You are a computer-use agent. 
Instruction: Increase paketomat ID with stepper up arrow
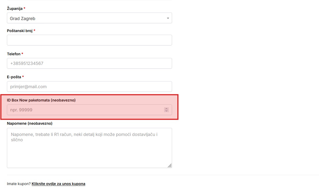coord(166,109)
